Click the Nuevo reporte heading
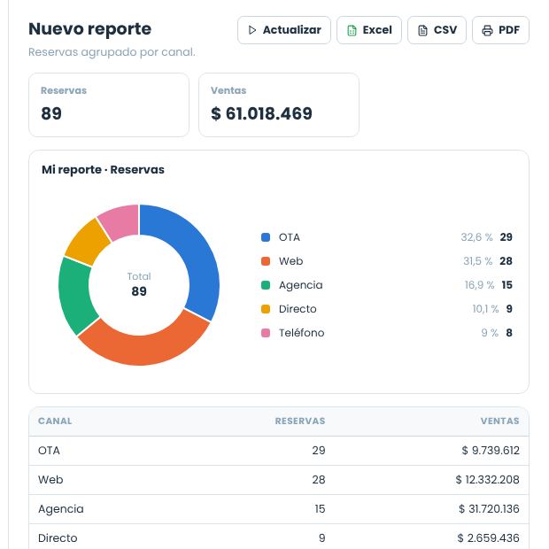Screen dimensions: 549x549 coord(90,29)
